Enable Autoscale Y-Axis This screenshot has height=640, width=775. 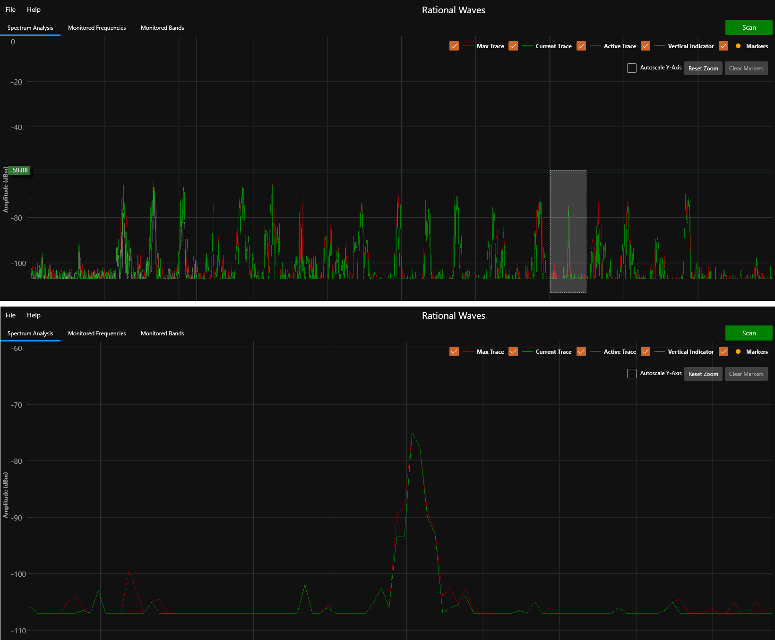[631, 68]
